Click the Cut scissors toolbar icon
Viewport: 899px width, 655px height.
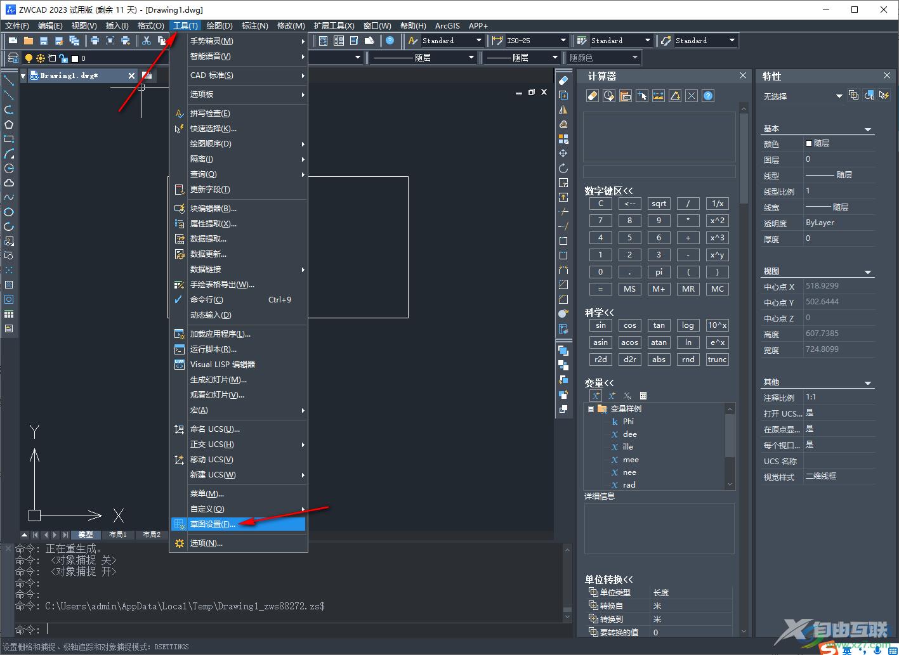147,41
